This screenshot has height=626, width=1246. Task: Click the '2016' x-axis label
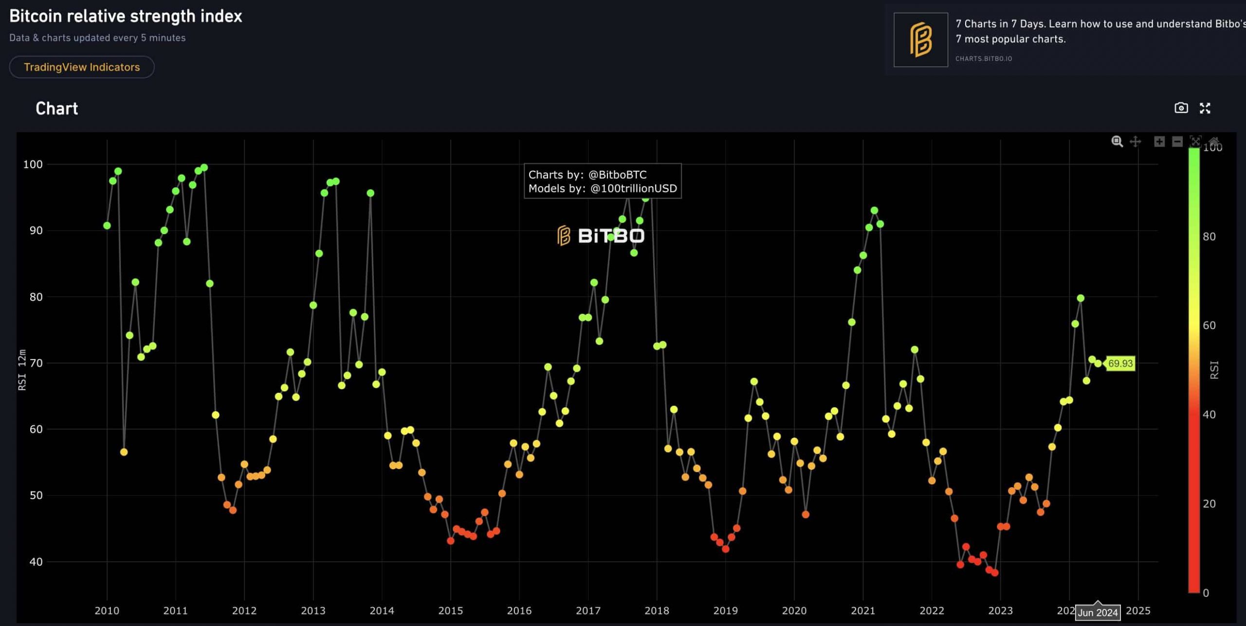click(x=519, y=610)
